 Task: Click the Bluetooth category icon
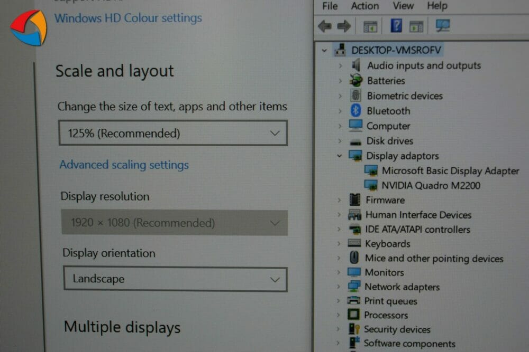coord(355,110)
